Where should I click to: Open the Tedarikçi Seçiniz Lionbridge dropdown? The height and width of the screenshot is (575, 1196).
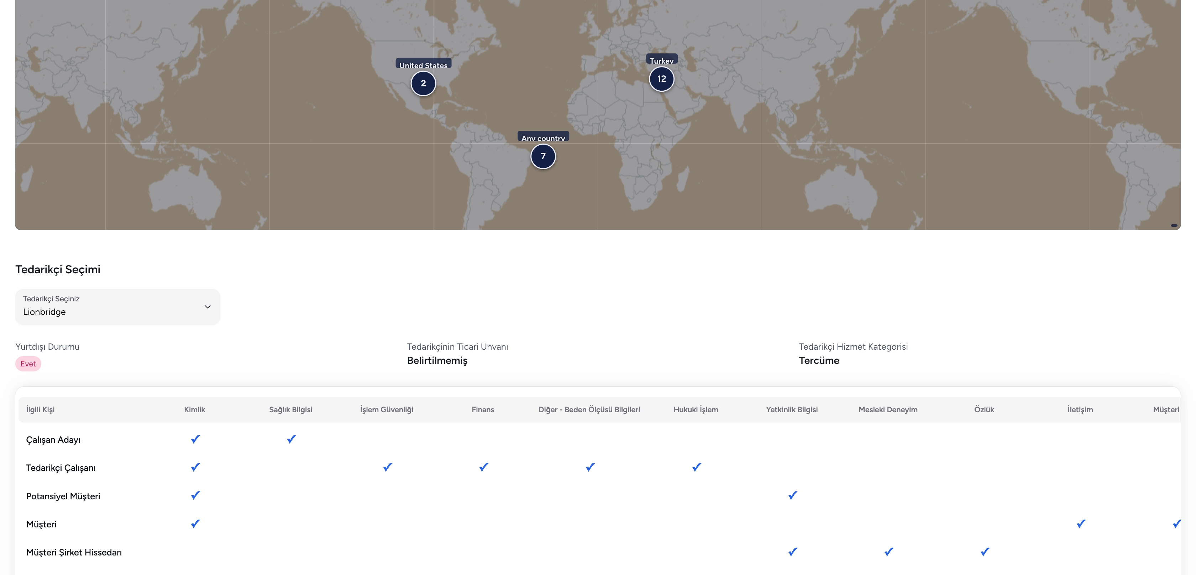[x=117, y=306]
